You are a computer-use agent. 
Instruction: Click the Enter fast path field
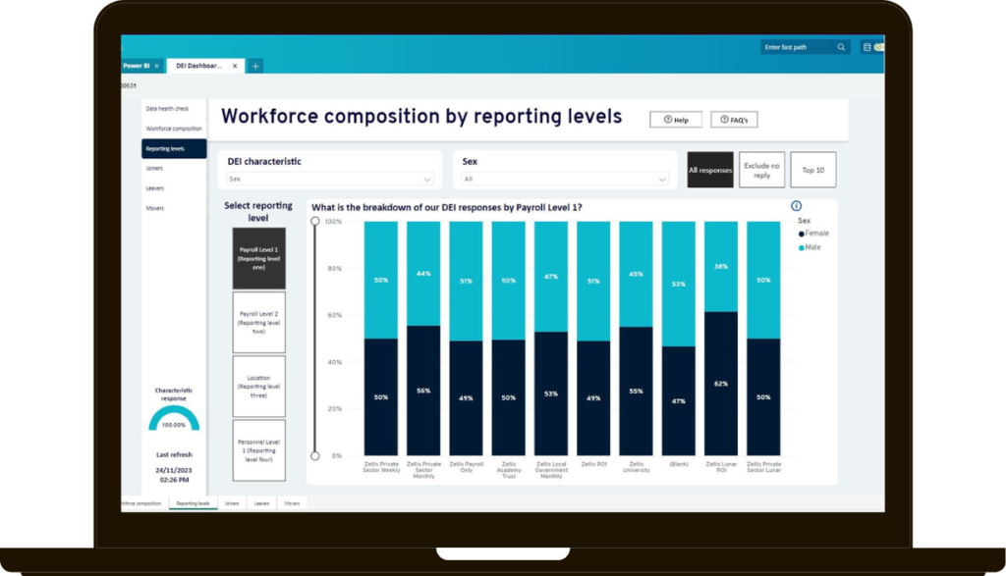pos(798,47)
